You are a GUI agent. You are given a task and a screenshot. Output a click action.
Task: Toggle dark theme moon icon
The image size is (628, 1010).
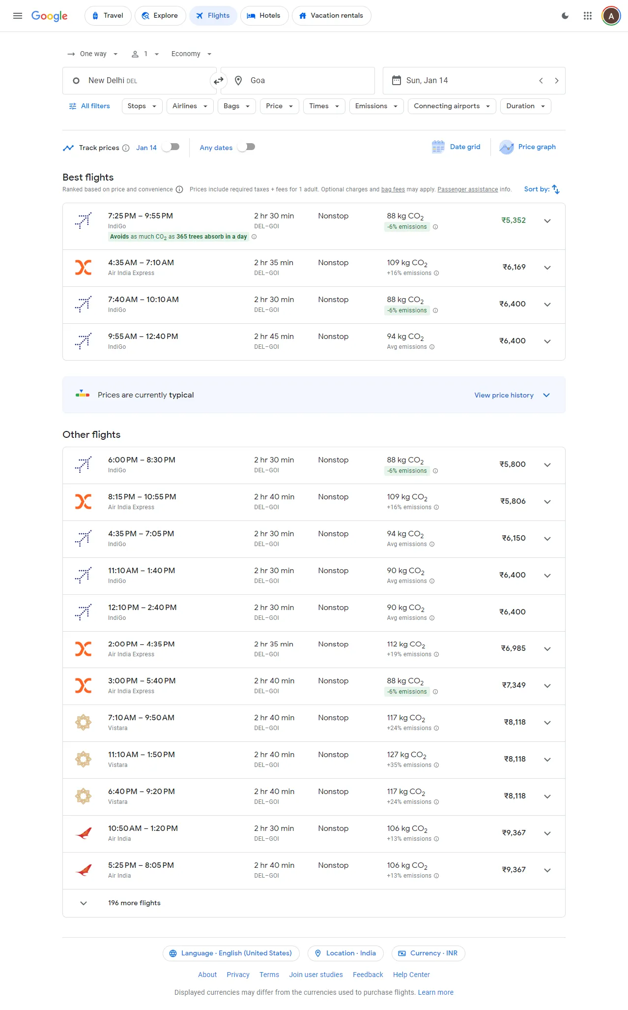pyautogui.click(x=565, y=16)
